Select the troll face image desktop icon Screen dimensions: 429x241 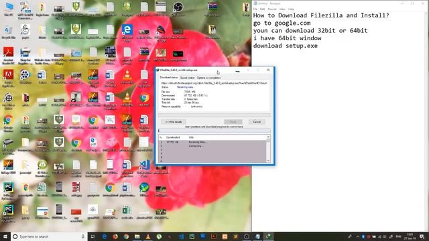click(25, 31)
